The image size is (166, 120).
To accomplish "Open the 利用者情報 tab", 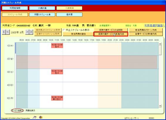I will (x=15, y=8).
